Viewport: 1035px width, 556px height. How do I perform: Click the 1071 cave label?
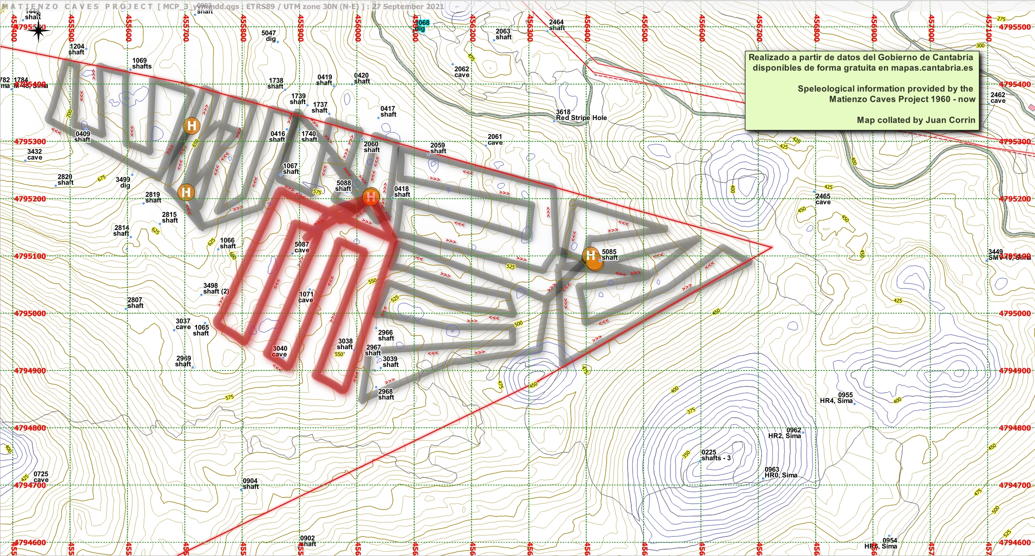click(x=306, y=297)
